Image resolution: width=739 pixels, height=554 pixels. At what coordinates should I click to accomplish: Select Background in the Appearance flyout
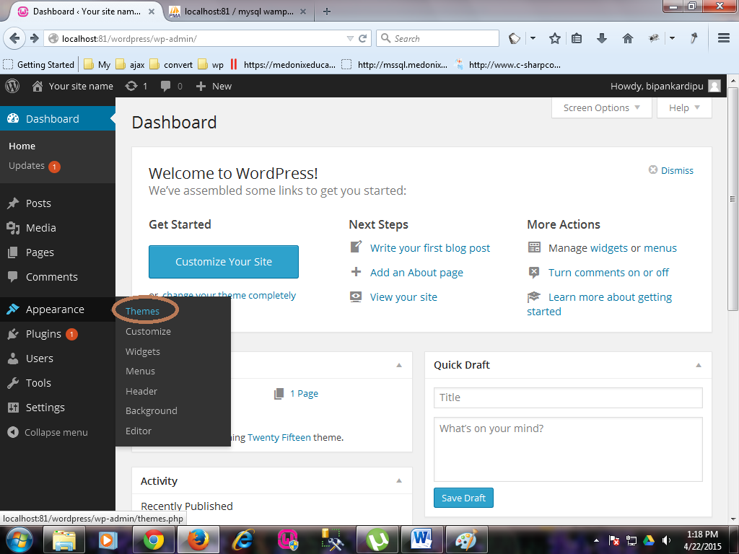[x=152, y=410]
